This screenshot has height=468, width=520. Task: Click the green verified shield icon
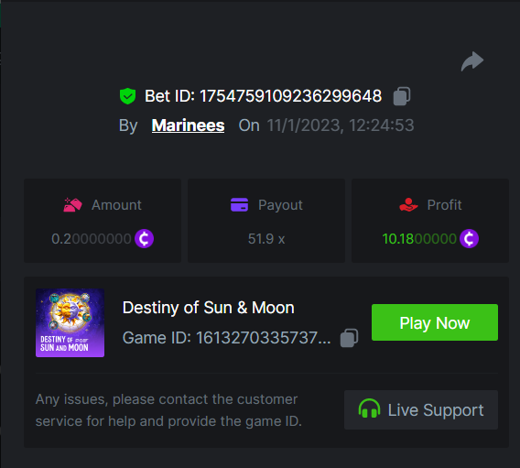coord(127,96)
